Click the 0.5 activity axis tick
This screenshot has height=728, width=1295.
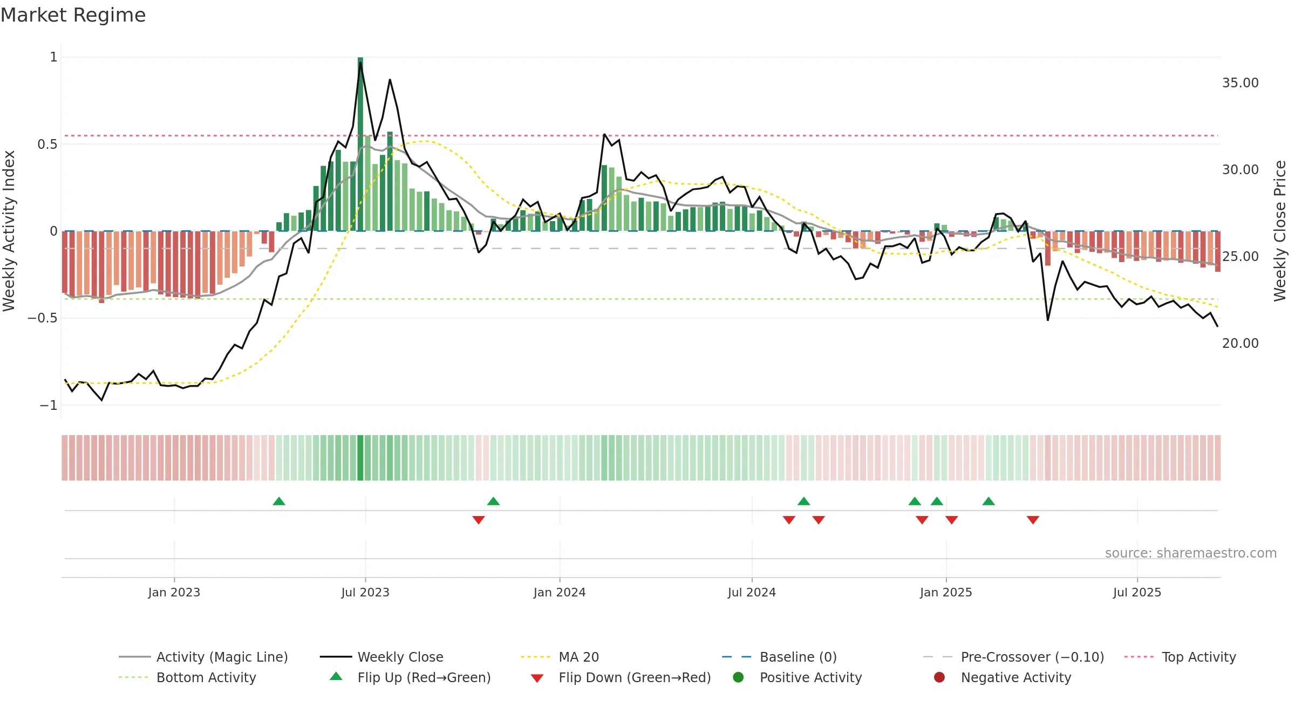(47, 144)
